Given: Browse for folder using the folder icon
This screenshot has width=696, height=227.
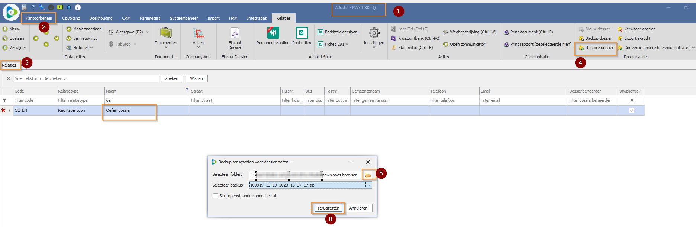Looking at the screenshot, I should pos(368,175).
